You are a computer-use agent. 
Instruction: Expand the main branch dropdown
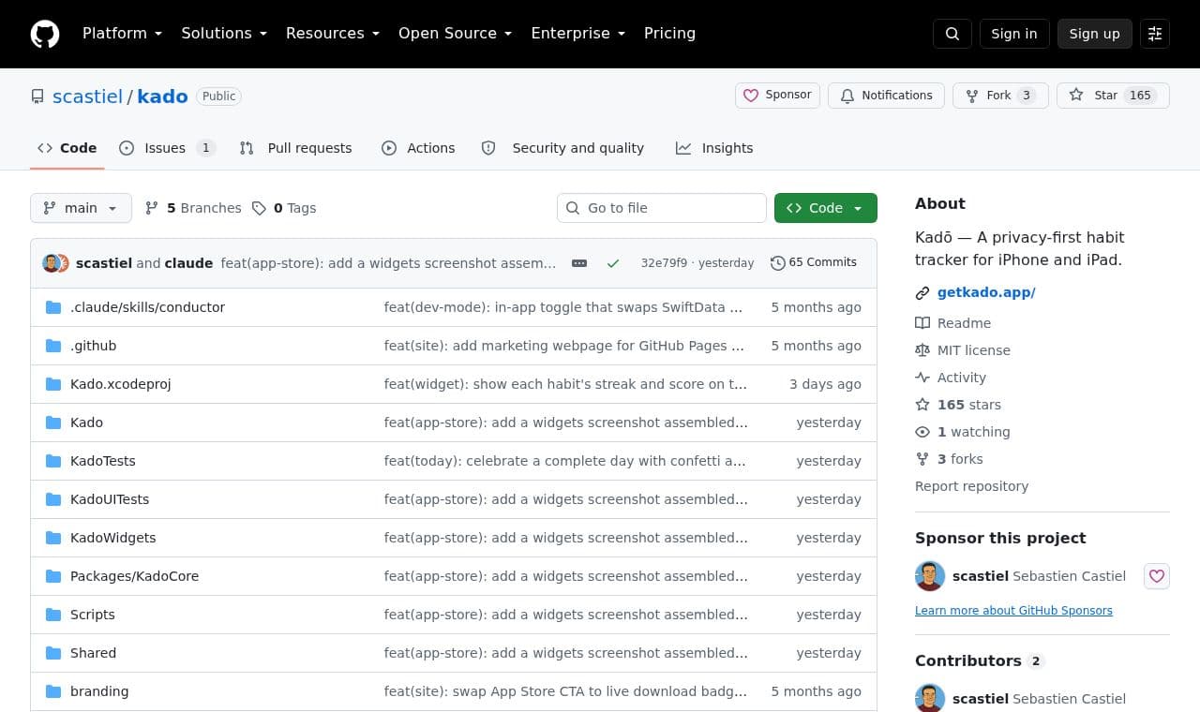(81, 208)
